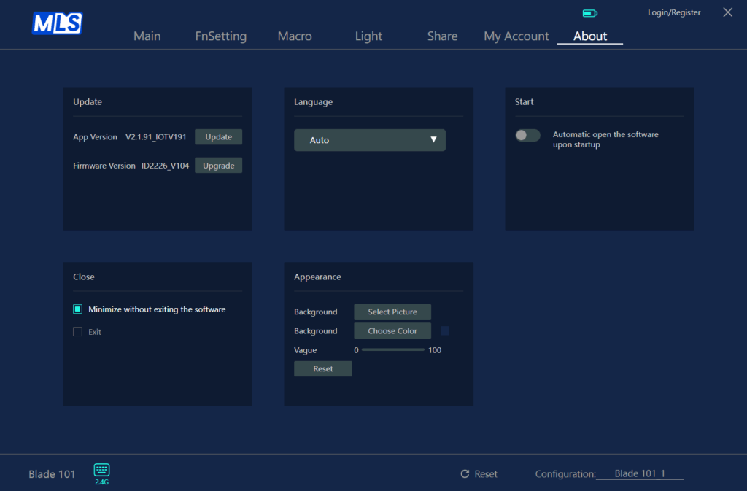Close the MLS application window
Image resolution: width=747 pixels, height=491 pixels.
click(x=727, y=12)
